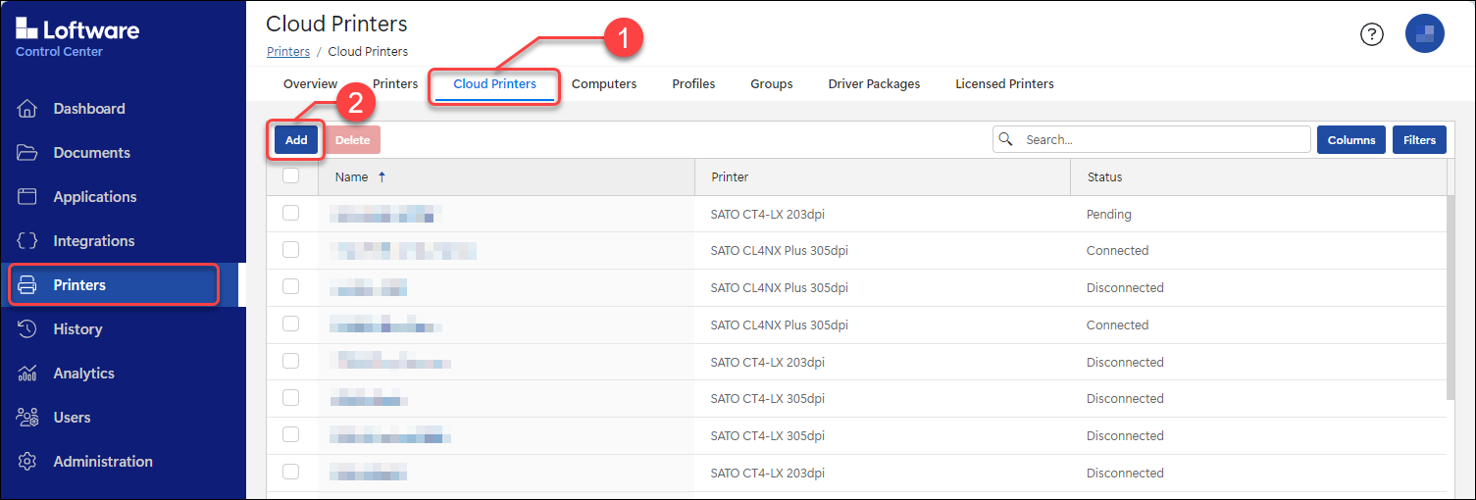Check the box for first Disconnected CL4NX row
The height and width of the screenshot is (500, 1476).
pyautogui.click(x=291, y=286)
